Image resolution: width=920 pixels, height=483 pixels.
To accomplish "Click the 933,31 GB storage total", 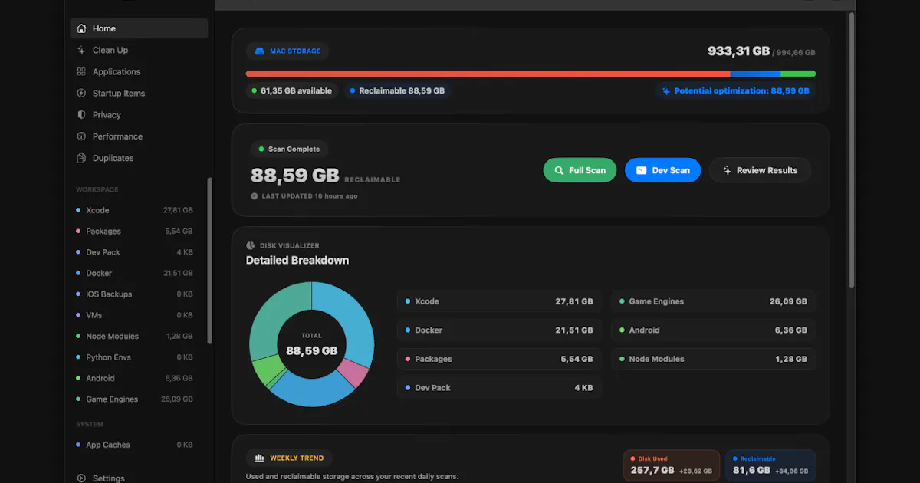I will coord(738,51).
